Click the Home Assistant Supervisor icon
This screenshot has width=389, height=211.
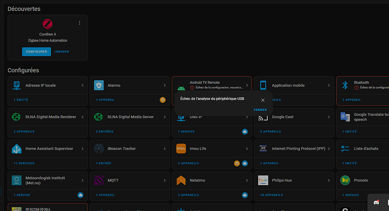point(16,149)
